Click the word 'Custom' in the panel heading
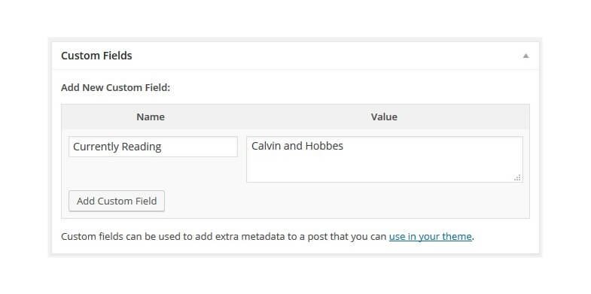 [78, 56]
